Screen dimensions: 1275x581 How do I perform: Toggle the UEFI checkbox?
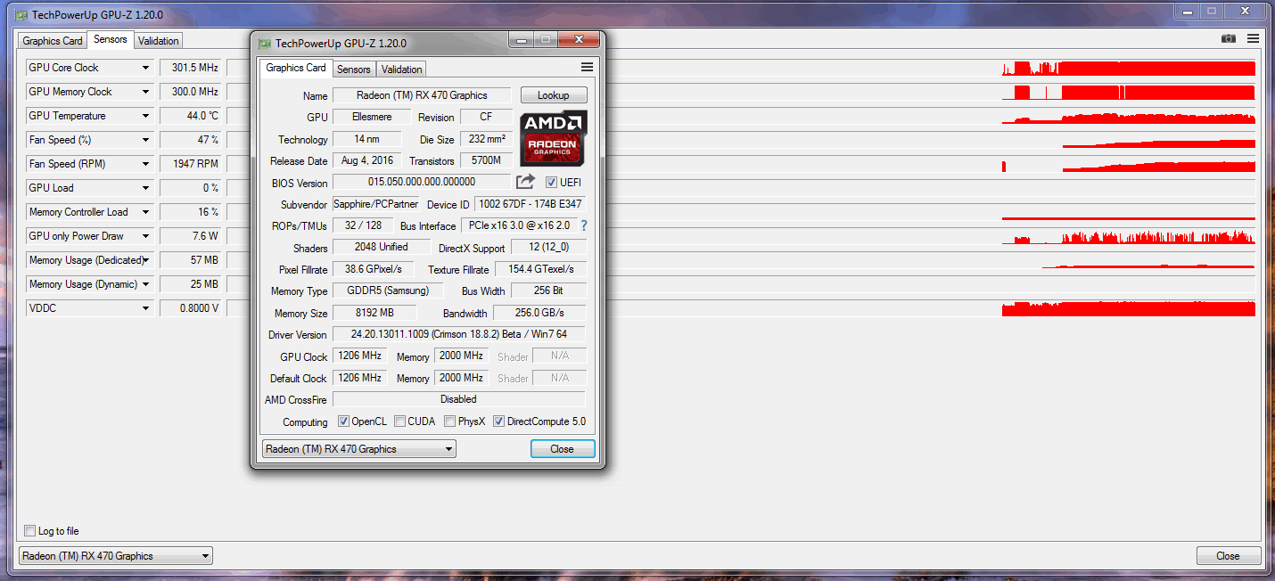pos(552,182)
